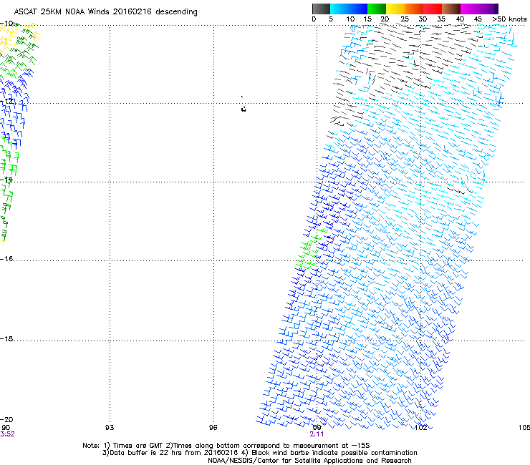Click the '0' label under the color bar
Viewport: 530px width, 465px height.
point(314,19)
